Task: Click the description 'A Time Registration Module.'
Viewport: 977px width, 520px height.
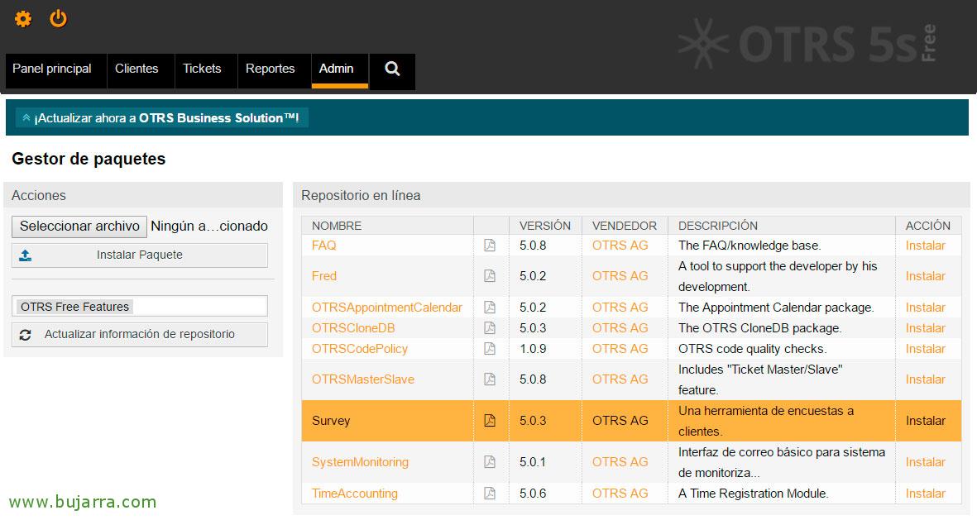Action: [x=754, y=494]
